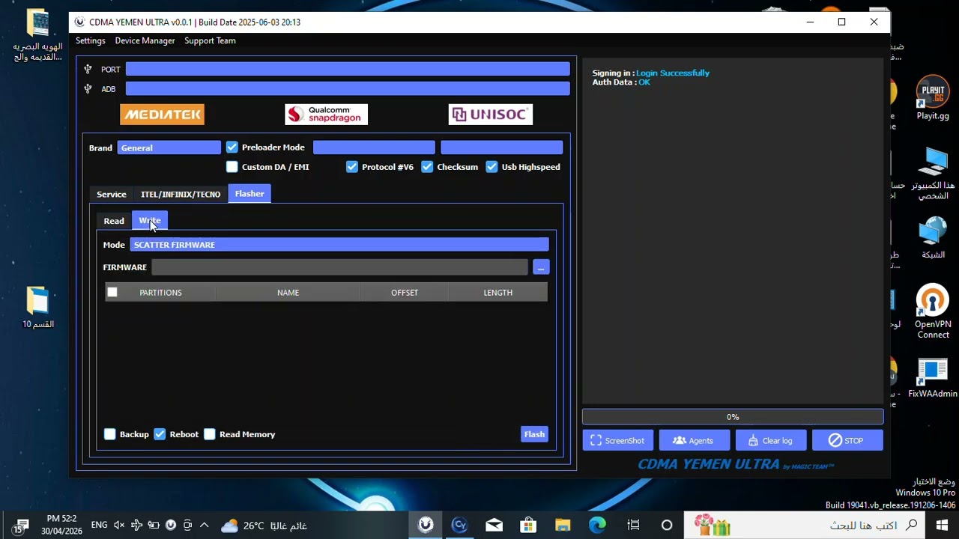Open the القسم 10 desktop folder

38,307
